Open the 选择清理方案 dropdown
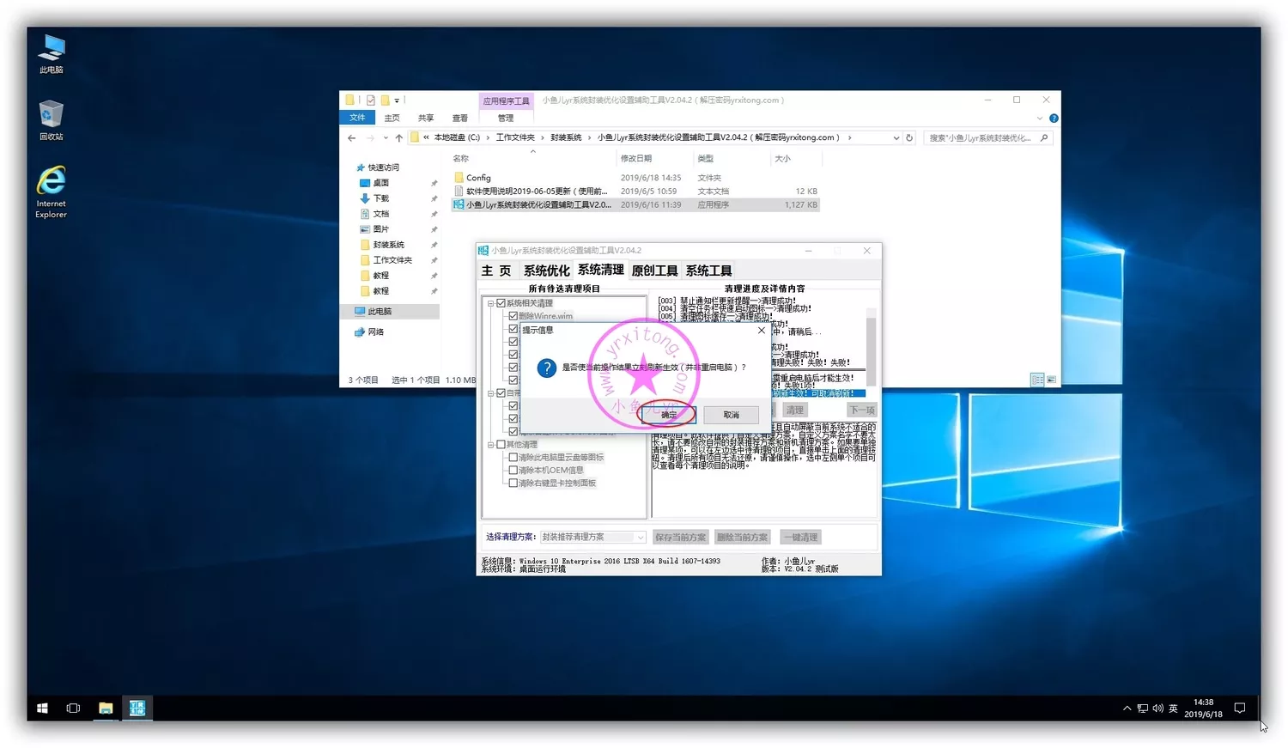Viewport: 1288px width, 748px height. pyautogui.click(x=640, y=538)
